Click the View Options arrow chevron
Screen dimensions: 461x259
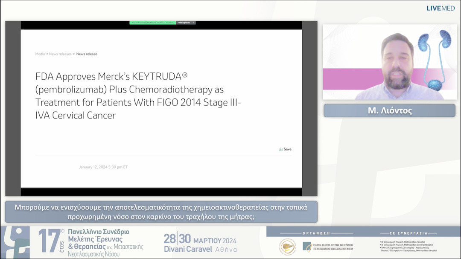pyautogui.click(x=193, y=23)
